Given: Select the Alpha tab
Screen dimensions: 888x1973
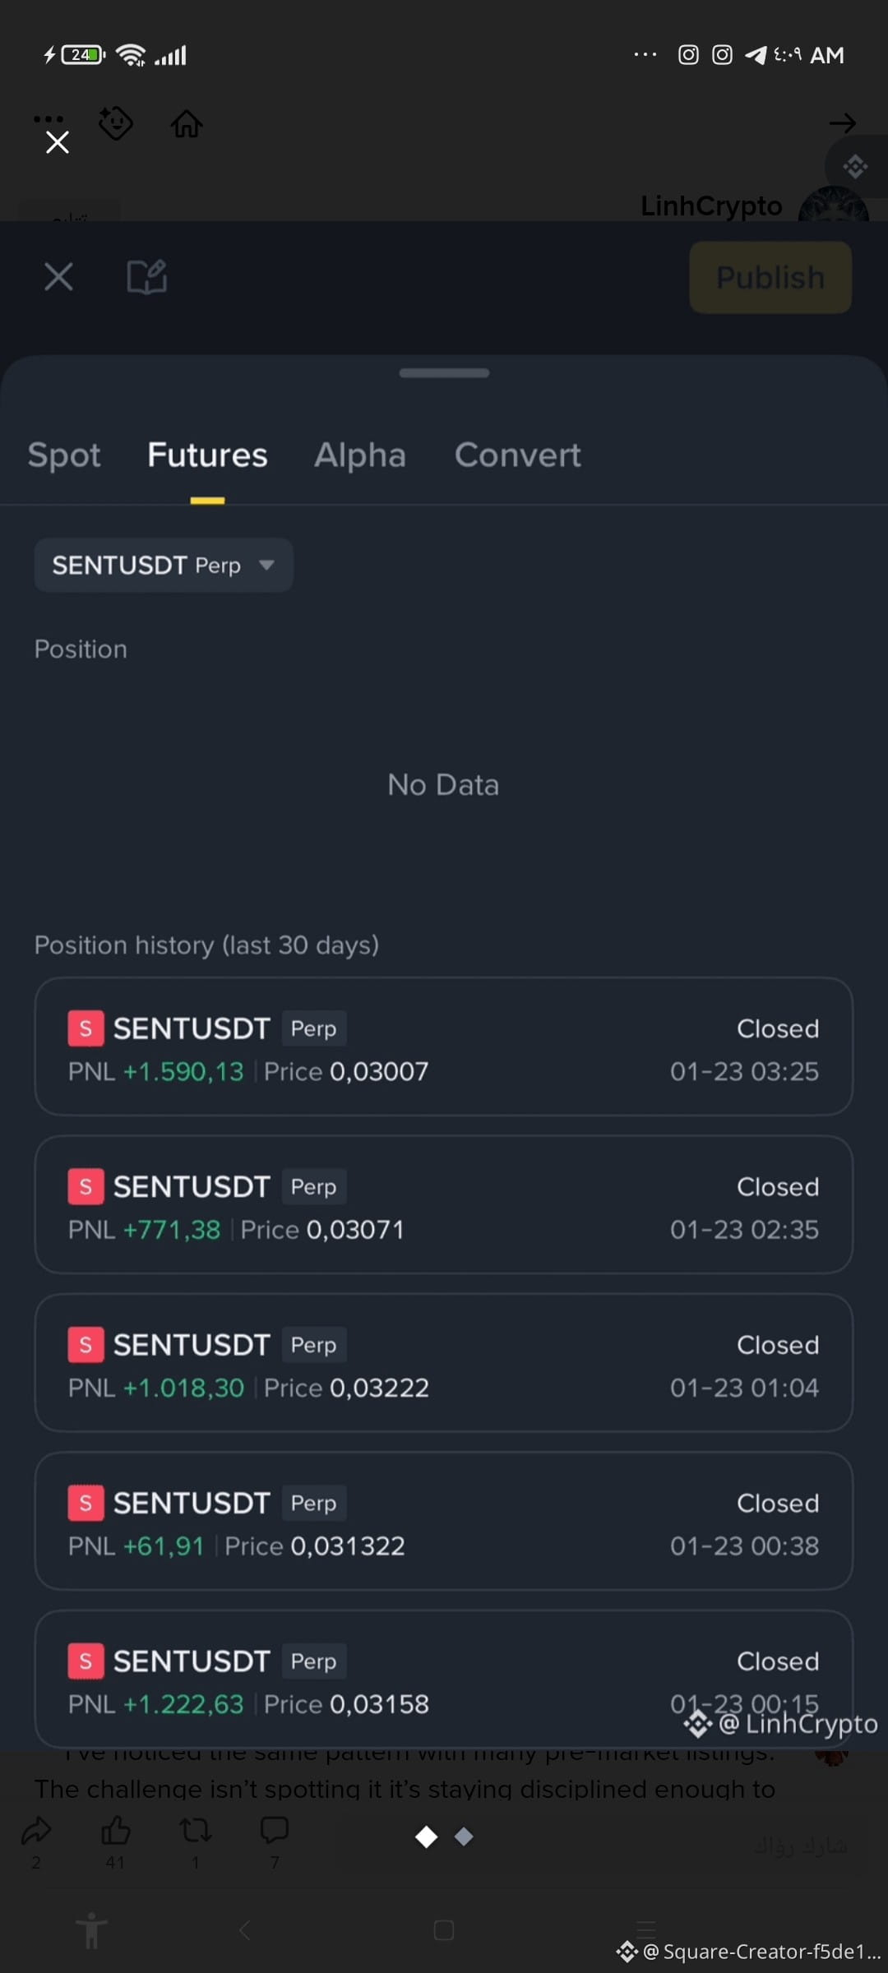Looking at the screenshot, I should coord(360,455).
